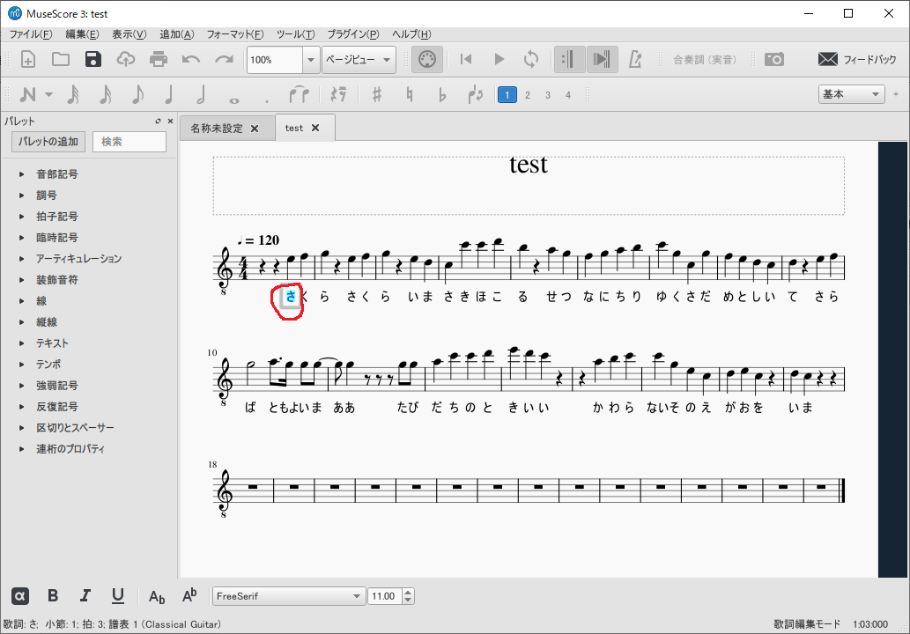The width and height of the screenshot is (910, 634).
Task: Select the half note duration
Action: 201,94
